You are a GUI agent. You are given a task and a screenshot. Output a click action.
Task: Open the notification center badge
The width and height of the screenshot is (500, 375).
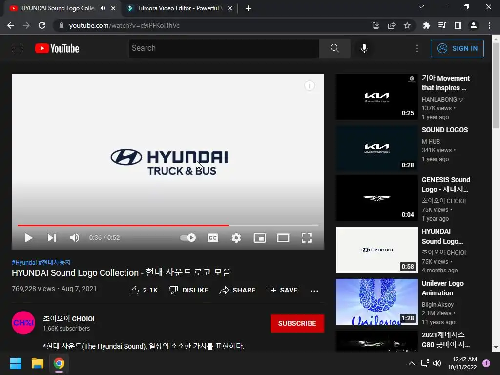click(486, 363)
